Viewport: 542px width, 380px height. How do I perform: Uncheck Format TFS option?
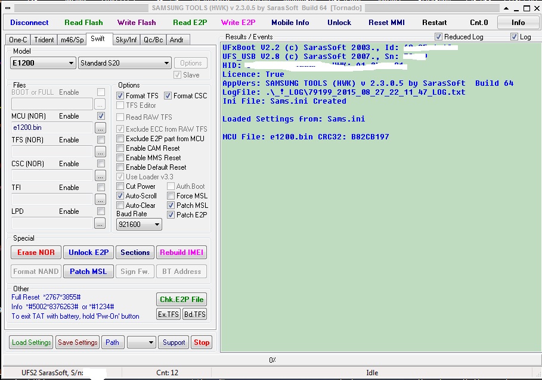120,96
